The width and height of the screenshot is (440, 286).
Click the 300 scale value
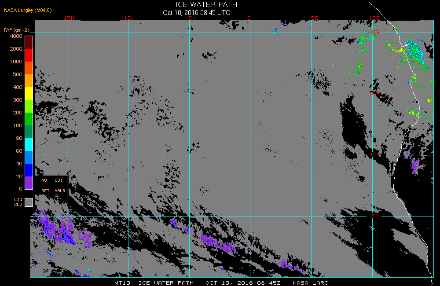coord(18,100)
